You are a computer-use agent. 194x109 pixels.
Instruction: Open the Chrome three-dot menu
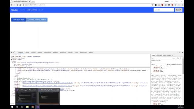tap(182, 5)
